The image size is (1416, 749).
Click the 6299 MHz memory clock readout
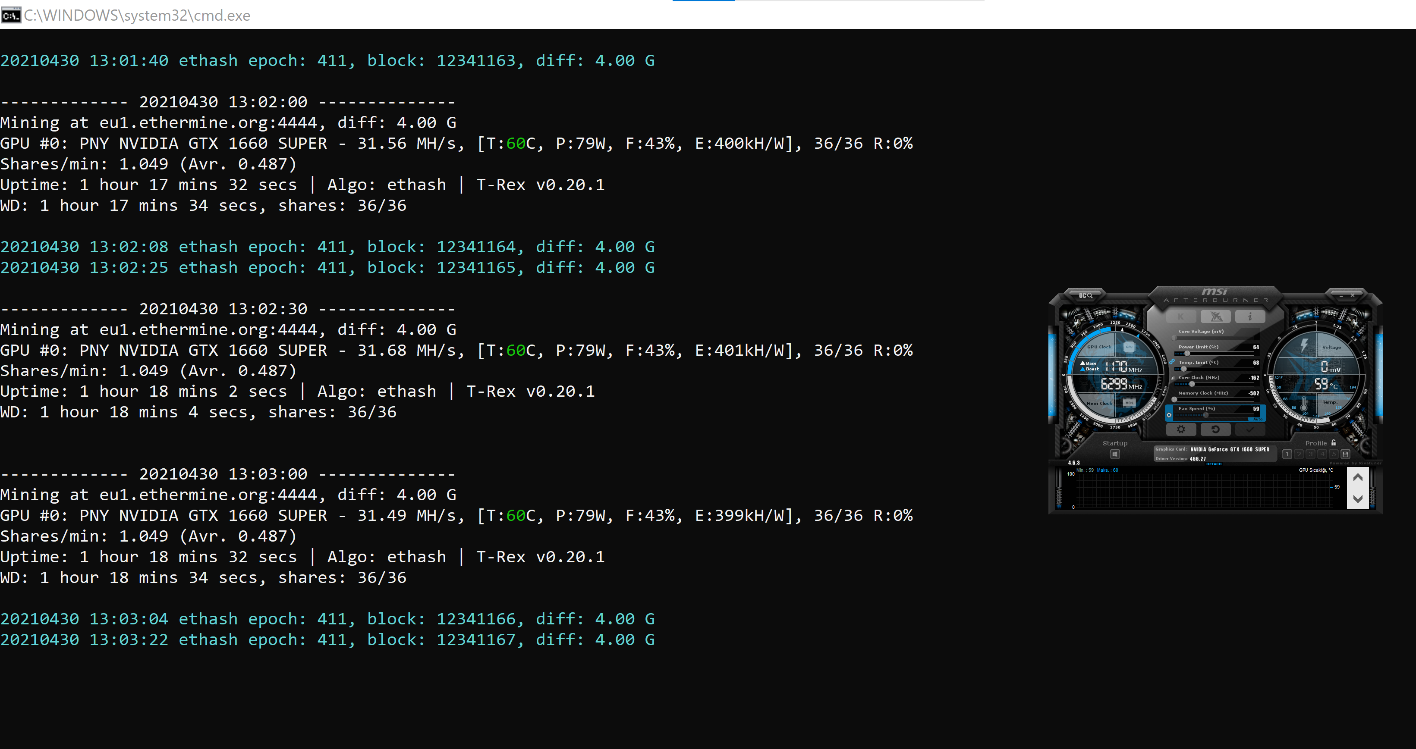point(1122,384)
